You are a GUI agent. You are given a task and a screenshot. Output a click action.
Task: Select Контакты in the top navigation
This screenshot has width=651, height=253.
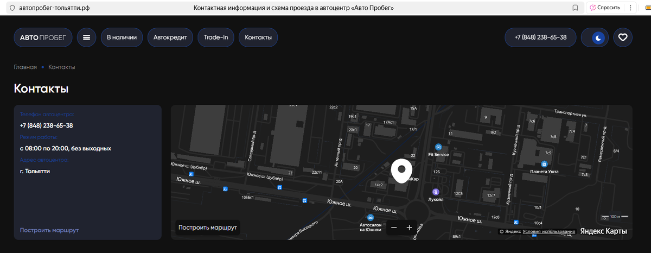coord(258,37)
